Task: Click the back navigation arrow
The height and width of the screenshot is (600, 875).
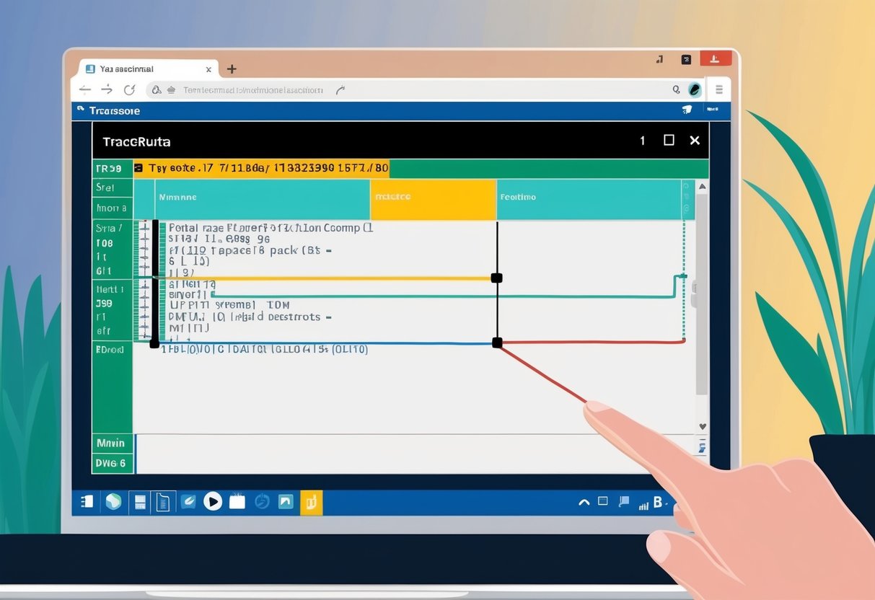Action: 84,89
